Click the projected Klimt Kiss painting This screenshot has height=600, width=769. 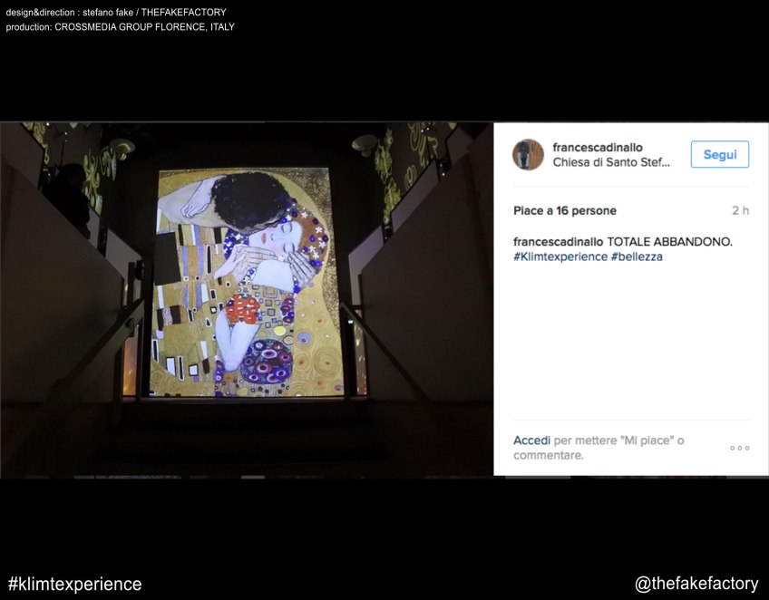point(244,282)
